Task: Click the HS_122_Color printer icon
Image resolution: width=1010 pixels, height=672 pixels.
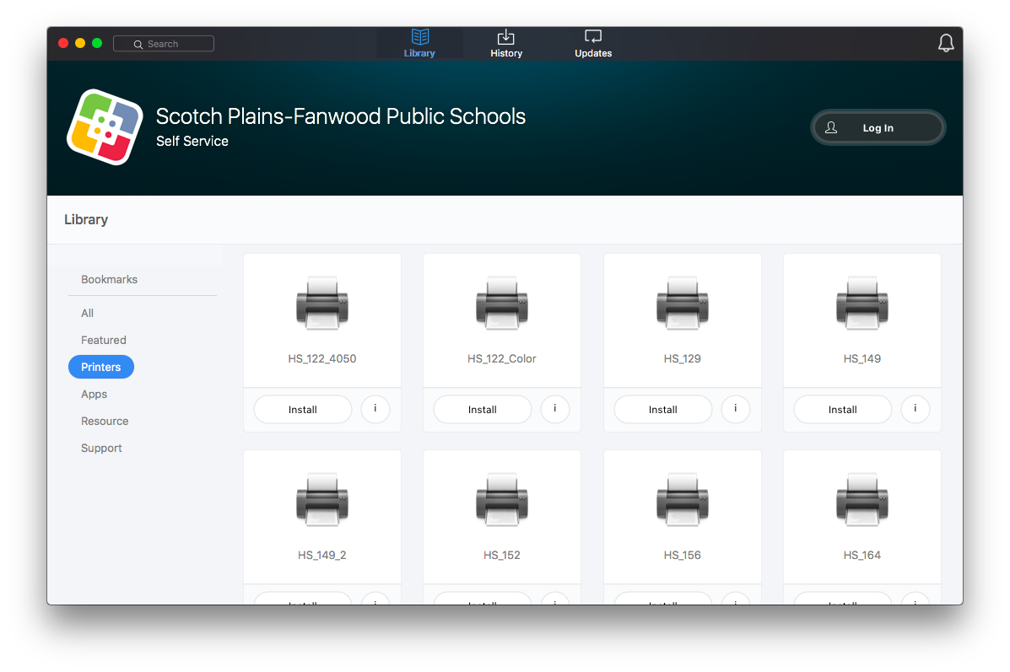Action: point(502,304)
